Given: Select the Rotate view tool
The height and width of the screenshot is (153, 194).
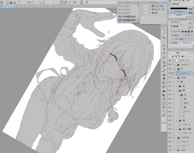Looking at the screenshot, I should (x=164, y=34).
